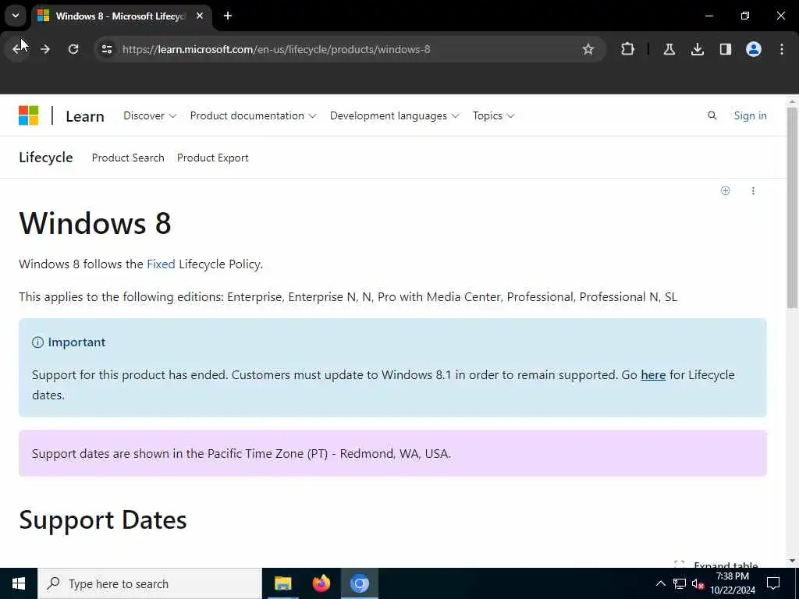Open Chrome Labs flask icon
The height and width of the screenshot is (599, 799).
click(669, 49)
